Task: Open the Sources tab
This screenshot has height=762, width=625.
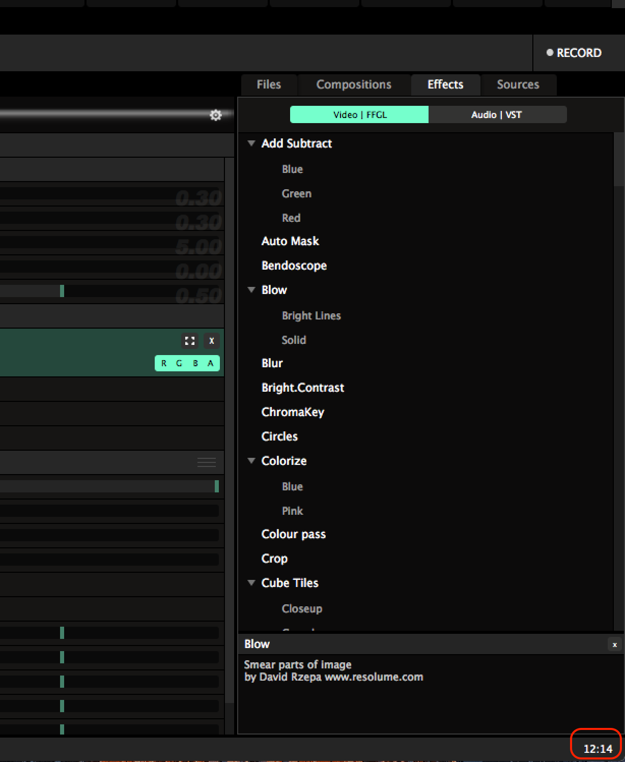Action: coord(518,84)
